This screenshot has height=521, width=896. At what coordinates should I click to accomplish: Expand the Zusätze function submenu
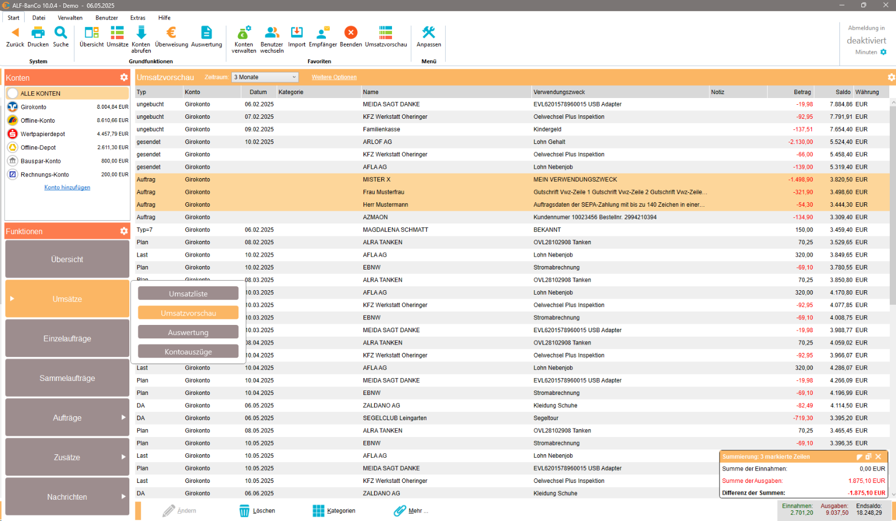click(123, 457)
